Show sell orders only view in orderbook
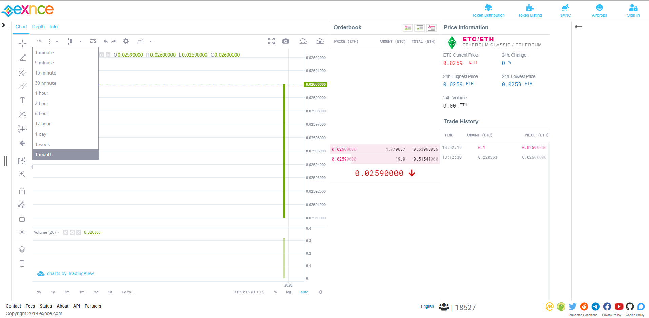 431,28
